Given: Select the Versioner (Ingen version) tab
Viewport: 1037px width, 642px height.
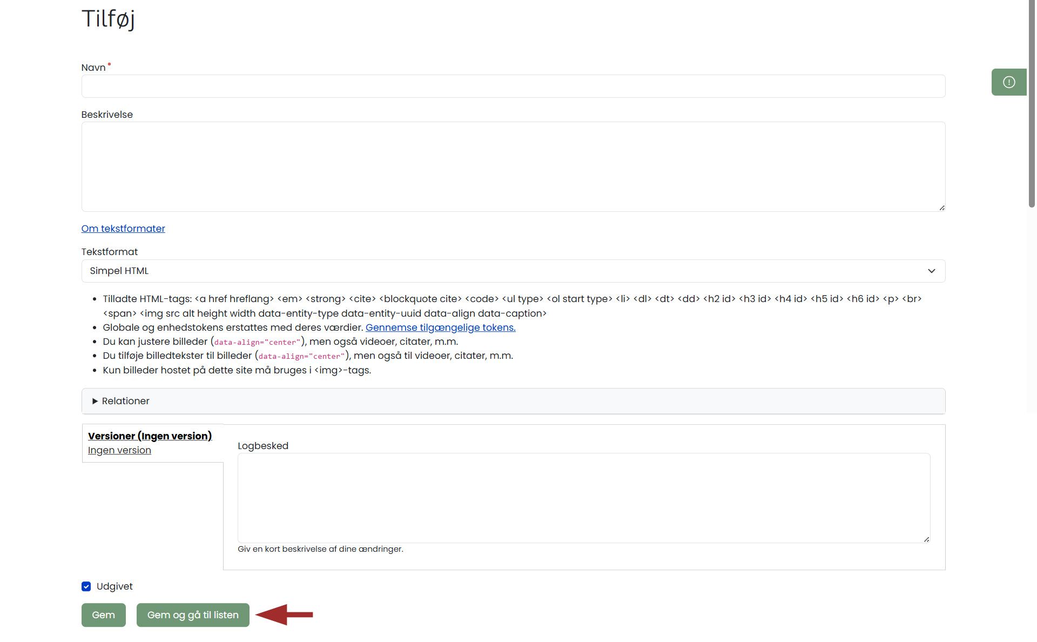Looking at the screenshot, I should click(150, 436).
